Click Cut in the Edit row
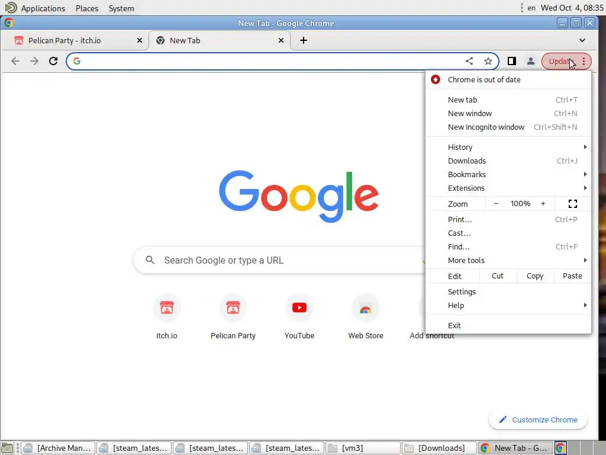 (x=497, y=276)
